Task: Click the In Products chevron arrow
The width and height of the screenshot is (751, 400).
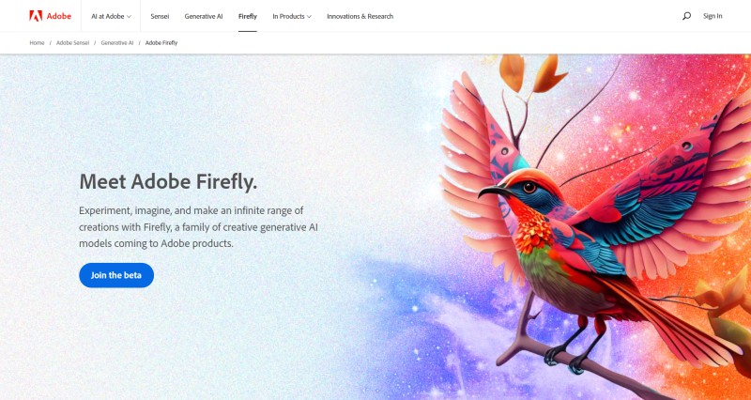Action: [309, 17]
